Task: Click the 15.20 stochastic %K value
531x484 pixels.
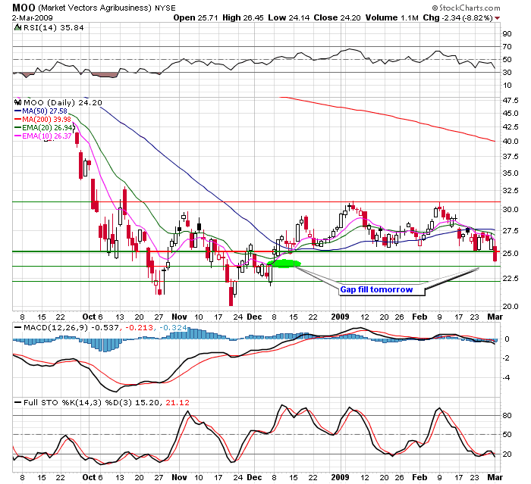Action: (146, 403)
